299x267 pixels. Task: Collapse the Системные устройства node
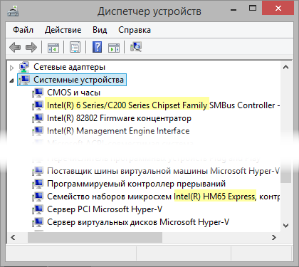click(x=11, y=81)
